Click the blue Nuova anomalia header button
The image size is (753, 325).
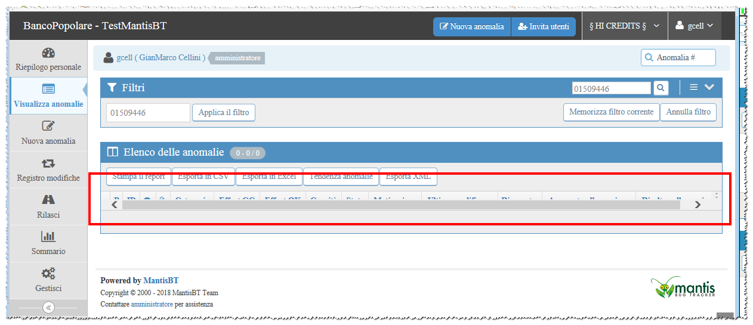coord(472,26)
